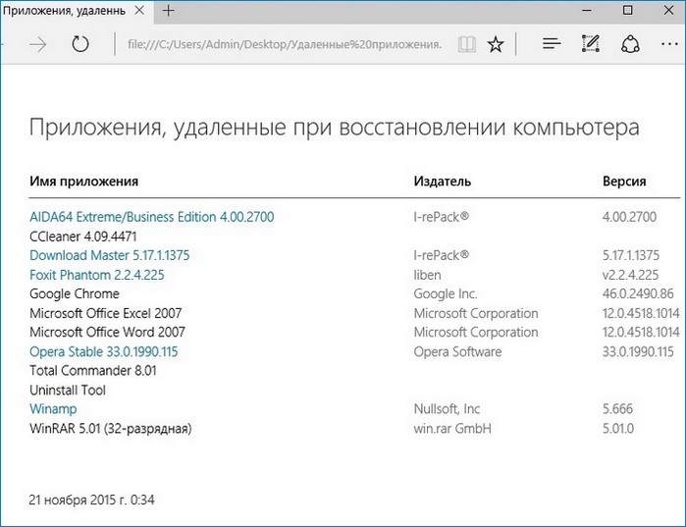Open the Hub lines icon
Viewport: 686px width, 527px height.
pos(552,44)
